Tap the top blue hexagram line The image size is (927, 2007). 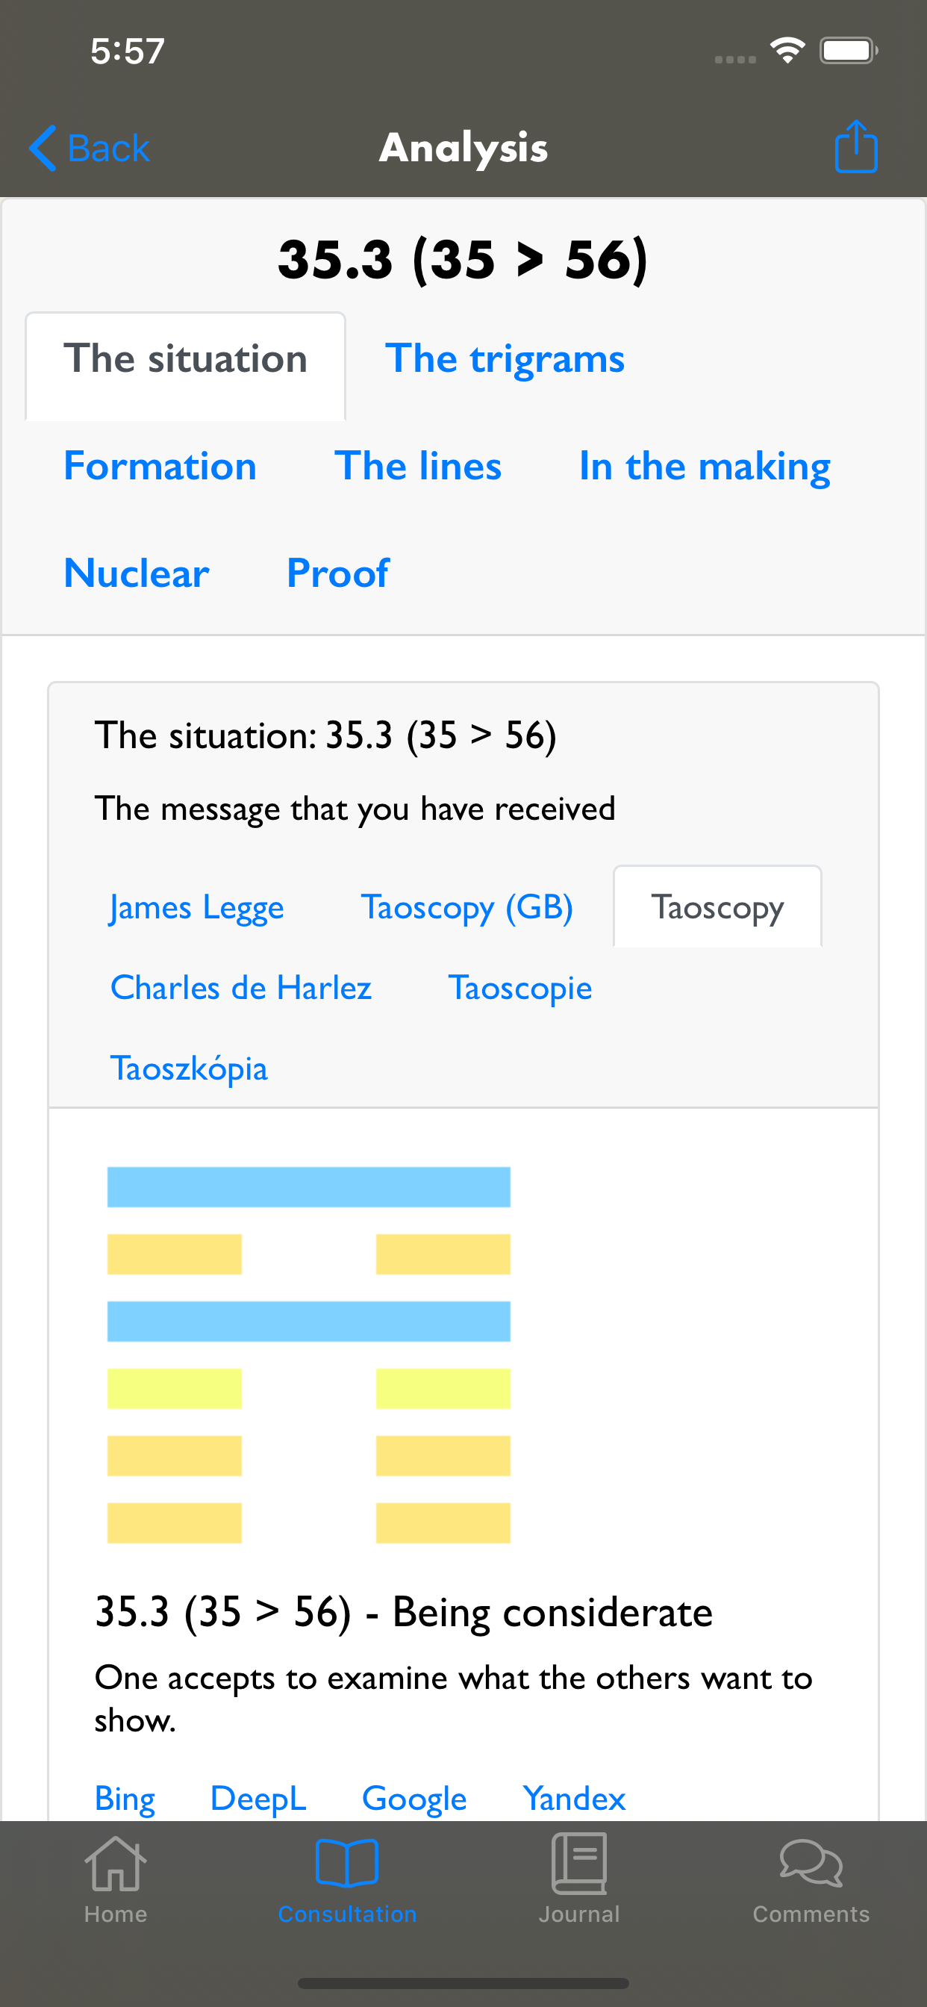coord(308,1187)
